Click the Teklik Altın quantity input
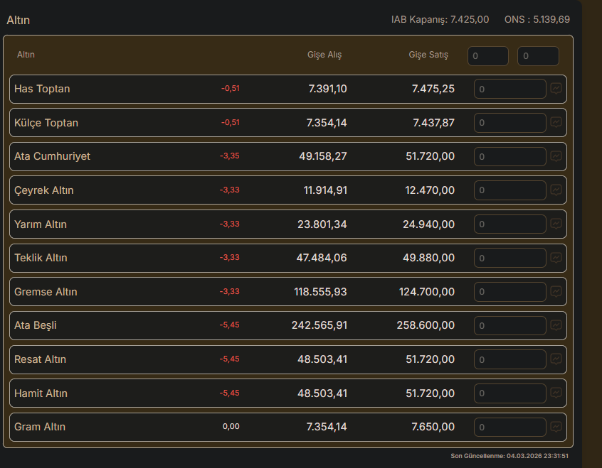The width and height of the screenshot is (602, 468). [x=509, y=258]
